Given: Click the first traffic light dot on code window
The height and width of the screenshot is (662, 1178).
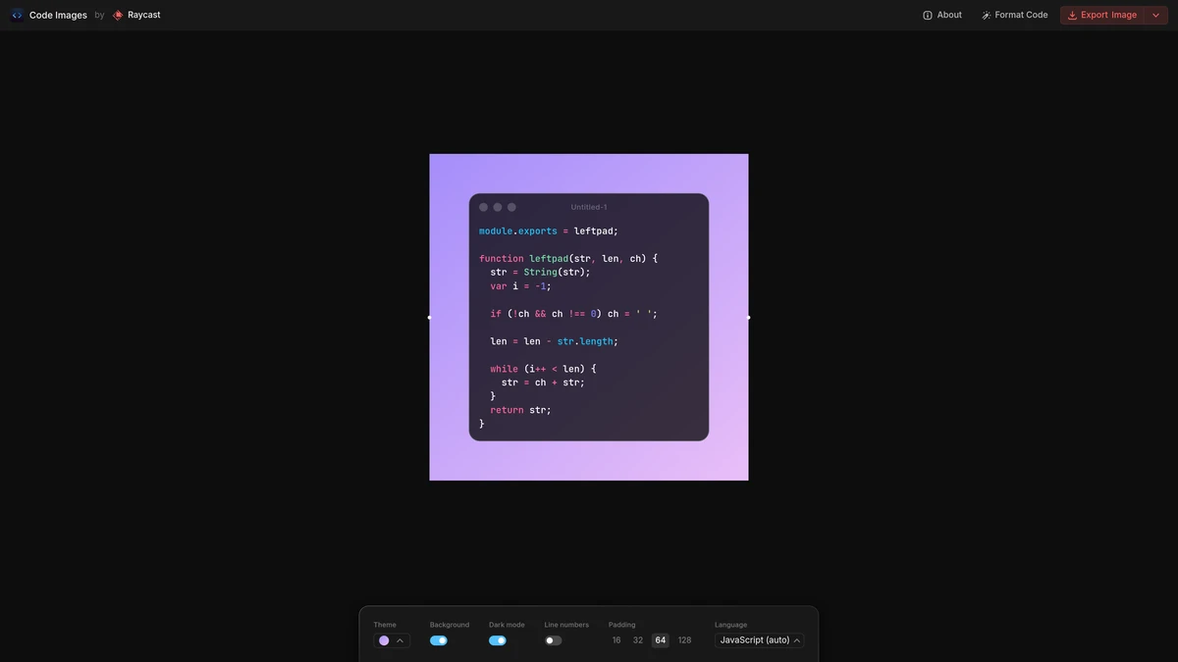Looking at the screenshot, I should pyautogui.click(x=483, y=207).
